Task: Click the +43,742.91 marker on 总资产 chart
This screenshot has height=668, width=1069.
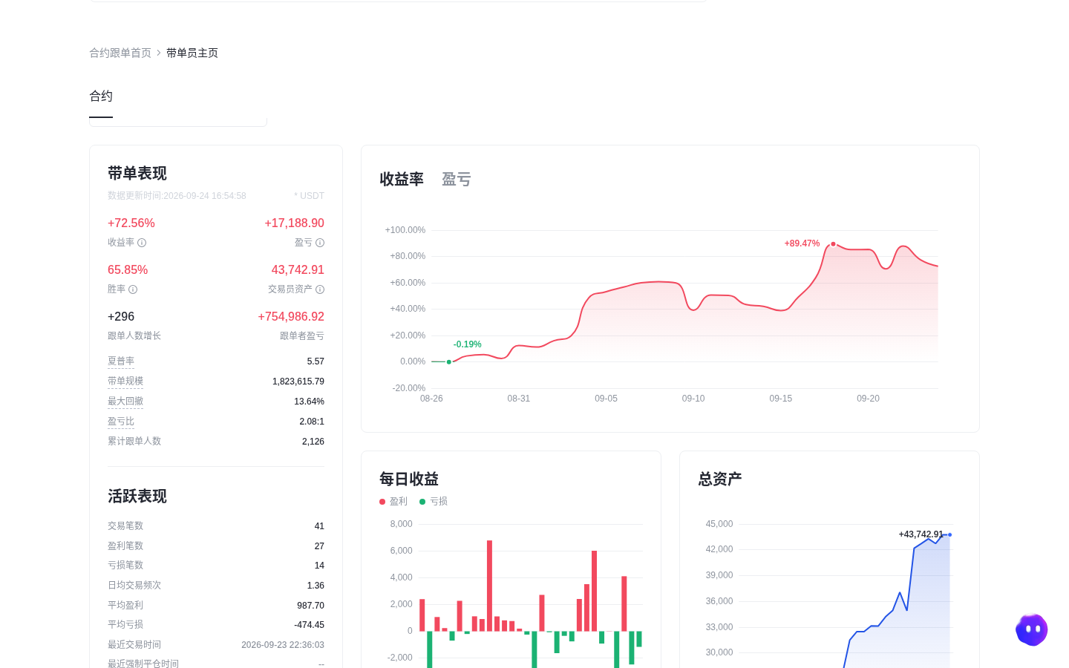Action: 949,534
